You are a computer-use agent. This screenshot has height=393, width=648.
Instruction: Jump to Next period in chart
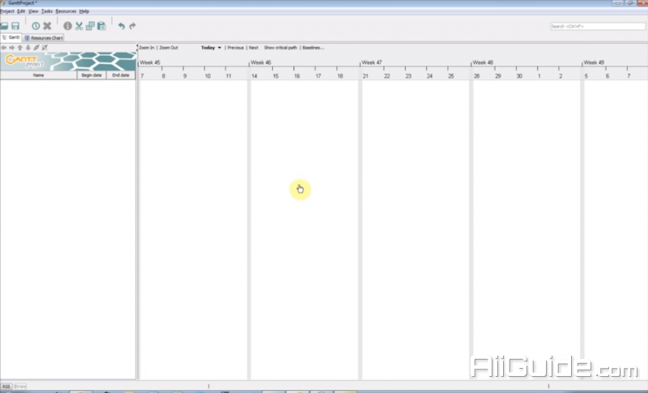[254, 48]
